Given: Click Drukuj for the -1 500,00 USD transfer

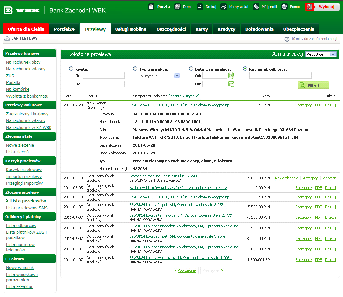Looking at the screenshot, I should click(x=330, y=260).
